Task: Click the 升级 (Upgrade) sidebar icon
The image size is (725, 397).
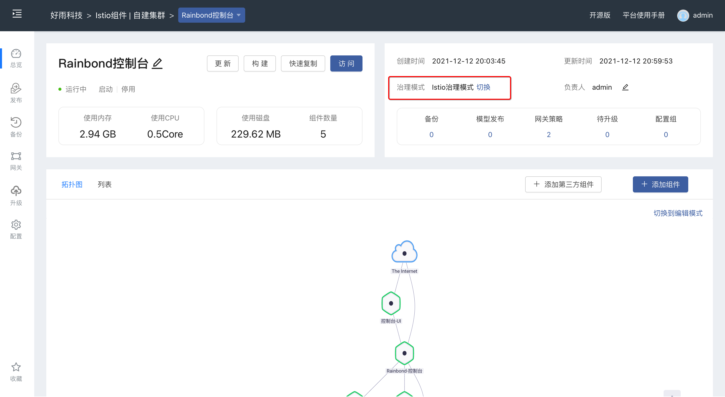Action: pos(17,193)
